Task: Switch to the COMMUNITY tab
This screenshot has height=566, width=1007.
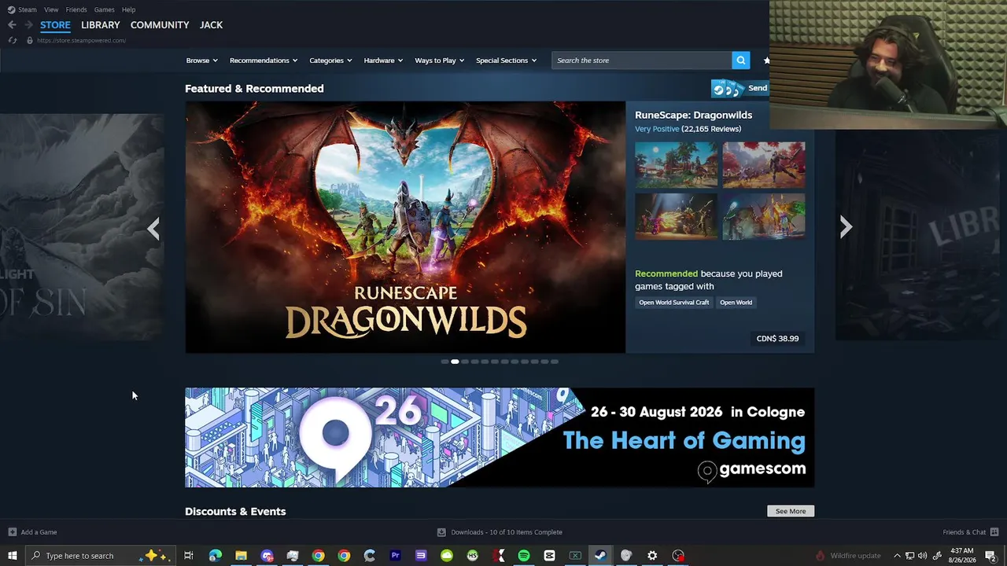Action: [x=160, y=25]
